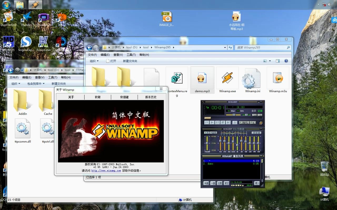Select the Winamp.ini settings file
Viewport: 337px width, 210px height.
pos(252,80)
